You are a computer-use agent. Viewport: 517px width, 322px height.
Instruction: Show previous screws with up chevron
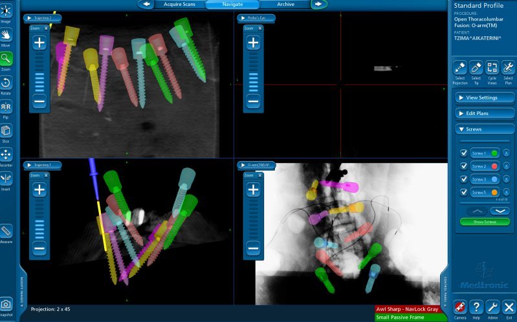pyautogui.click(x=477, y=211)
